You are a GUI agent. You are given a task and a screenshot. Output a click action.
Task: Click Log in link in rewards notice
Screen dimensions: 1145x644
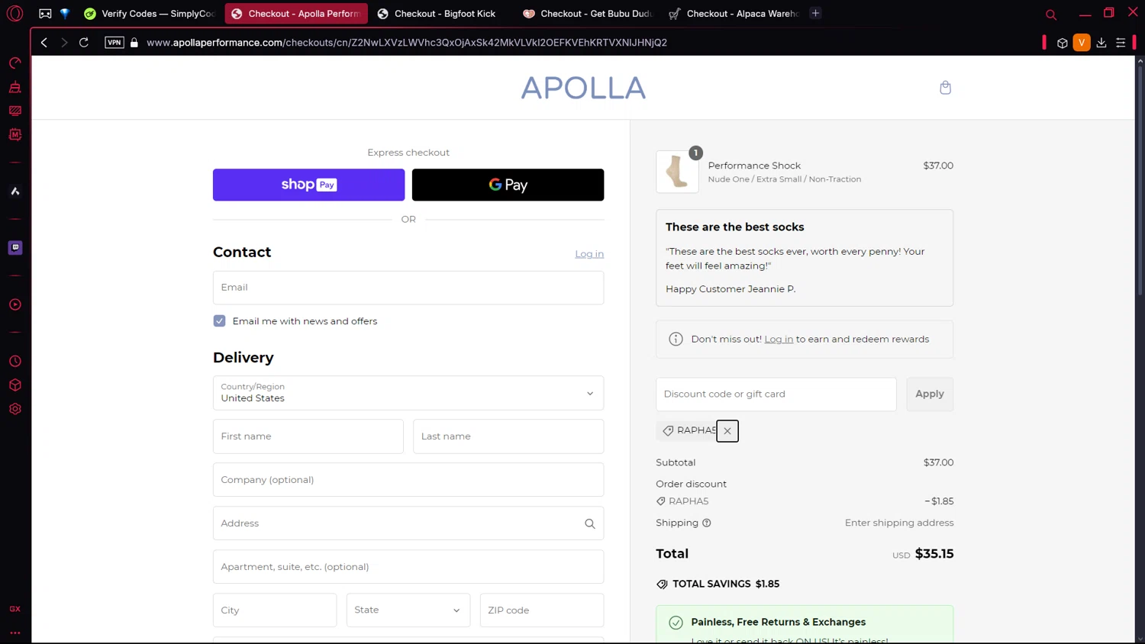tap(779, 340)
